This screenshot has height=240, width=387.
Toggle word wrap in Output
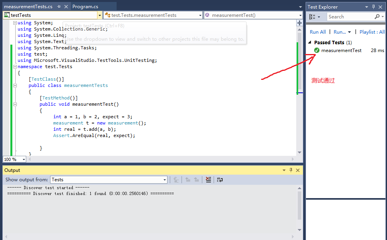(x=220, y=180)
